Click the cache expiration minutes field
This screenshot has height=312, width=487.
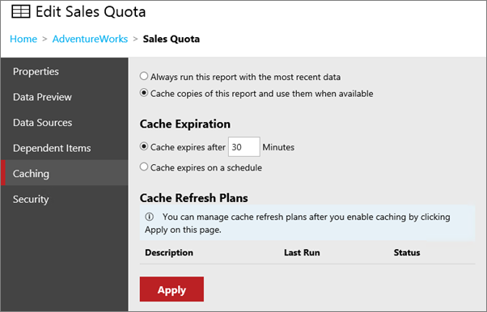[244, 146]
